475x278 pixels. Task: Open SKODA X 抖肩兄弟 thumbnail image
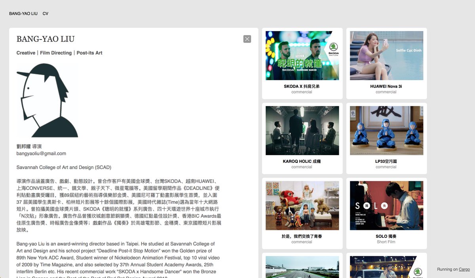coord(302,56)
